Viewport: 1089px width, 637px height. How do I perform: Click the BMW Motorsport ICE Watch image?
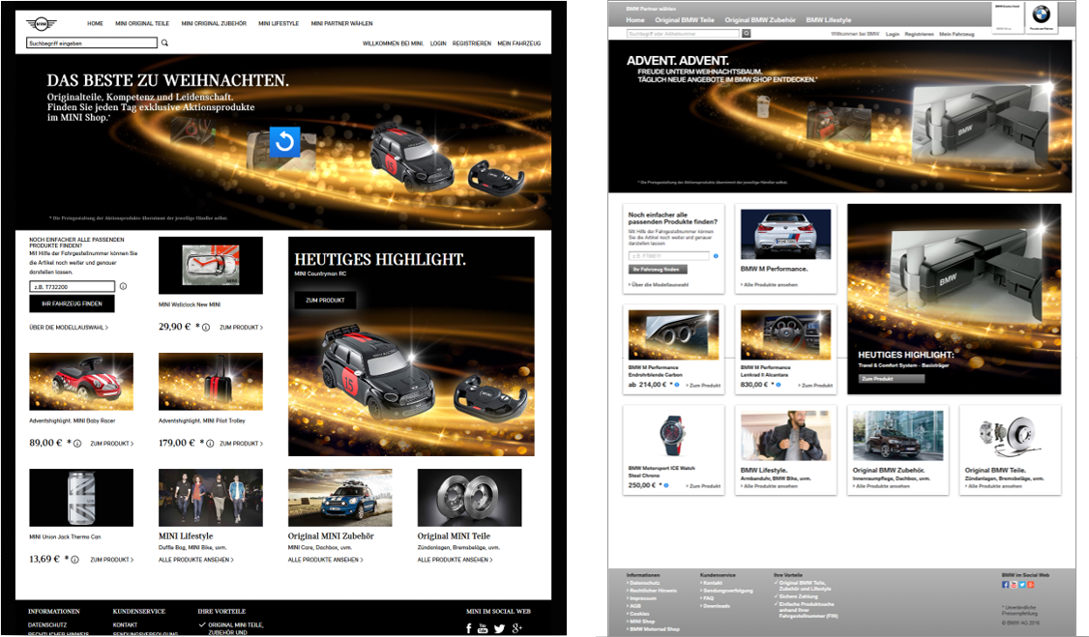(673, 435)
